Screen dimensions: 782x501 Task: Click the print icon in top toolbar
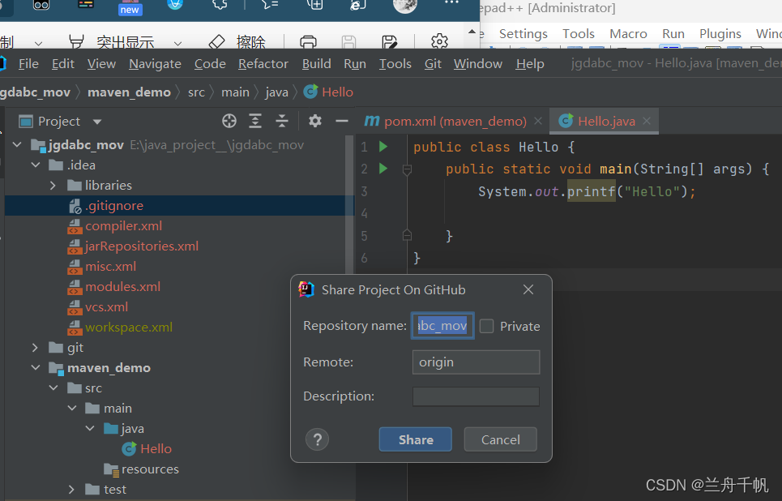pyautogui.click(x=308, y=42)
